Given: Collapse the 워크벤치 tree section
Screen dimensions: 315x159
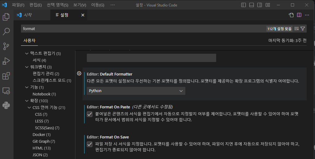Looking at the screenshot, I should pos(27,67).
